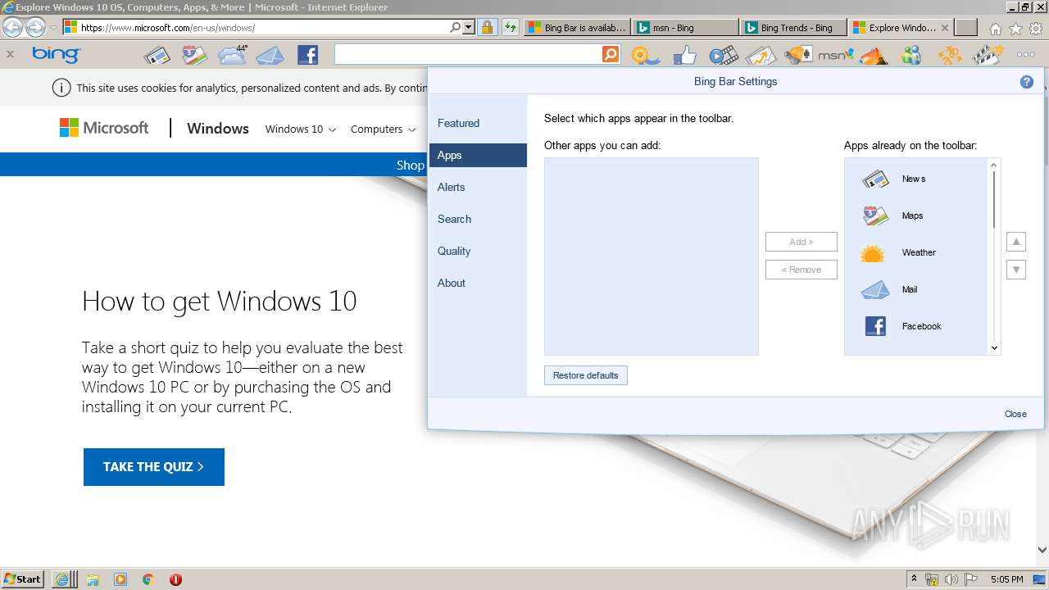Click the Microsoft logo on the page
1049x590 pixels.
click(104, 128)
